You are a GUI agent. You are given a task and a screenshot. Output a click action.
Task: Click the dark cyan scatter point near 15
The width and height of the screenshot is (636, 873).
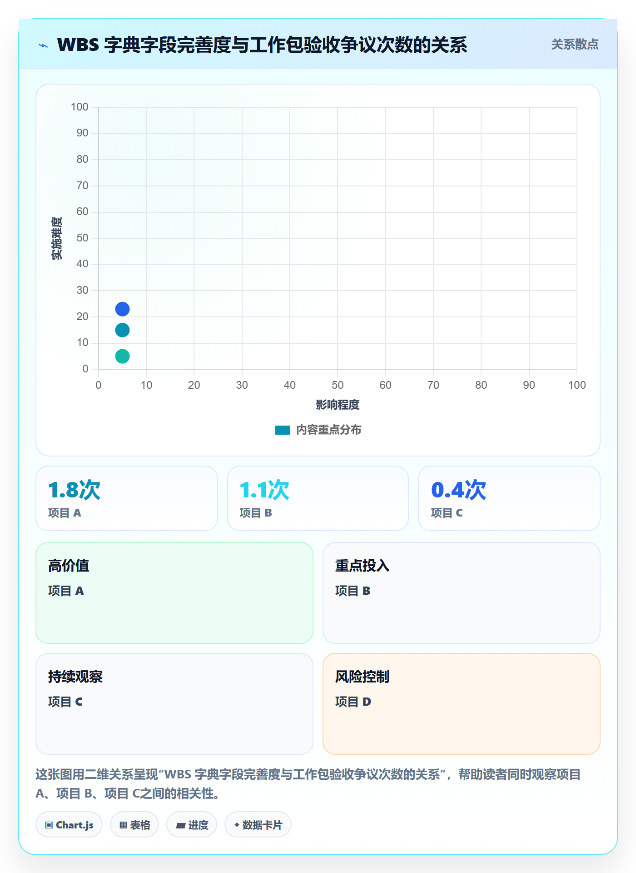click(x=122, y=330)
